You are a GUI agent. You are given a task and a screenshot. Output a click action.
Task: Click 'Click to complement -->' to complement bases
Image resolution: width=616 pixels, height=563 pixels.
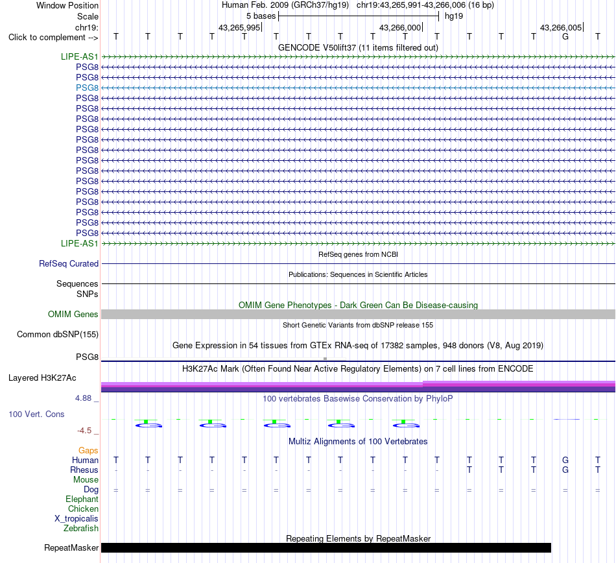[53, 38]
